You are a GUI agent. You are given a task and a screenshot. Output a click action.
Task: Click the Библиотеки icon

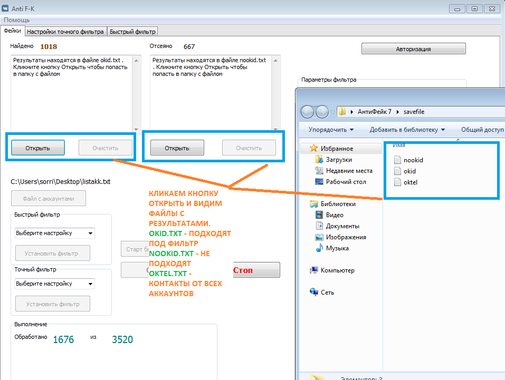coord(313,203)
